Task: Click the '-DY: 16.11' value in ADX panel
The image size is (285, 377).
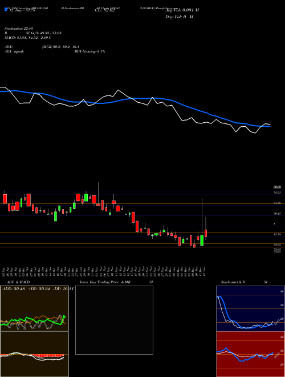Action: coord(63,289)
